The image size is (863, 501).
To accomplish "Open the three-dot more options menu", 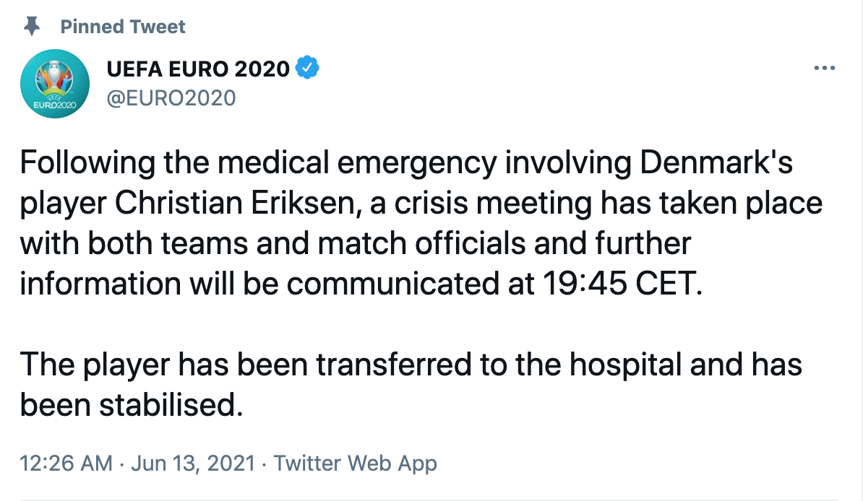I will [x=825, y=69].
